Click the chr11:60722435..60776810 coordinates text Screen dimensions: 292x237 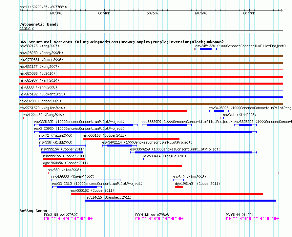[43, 7]
